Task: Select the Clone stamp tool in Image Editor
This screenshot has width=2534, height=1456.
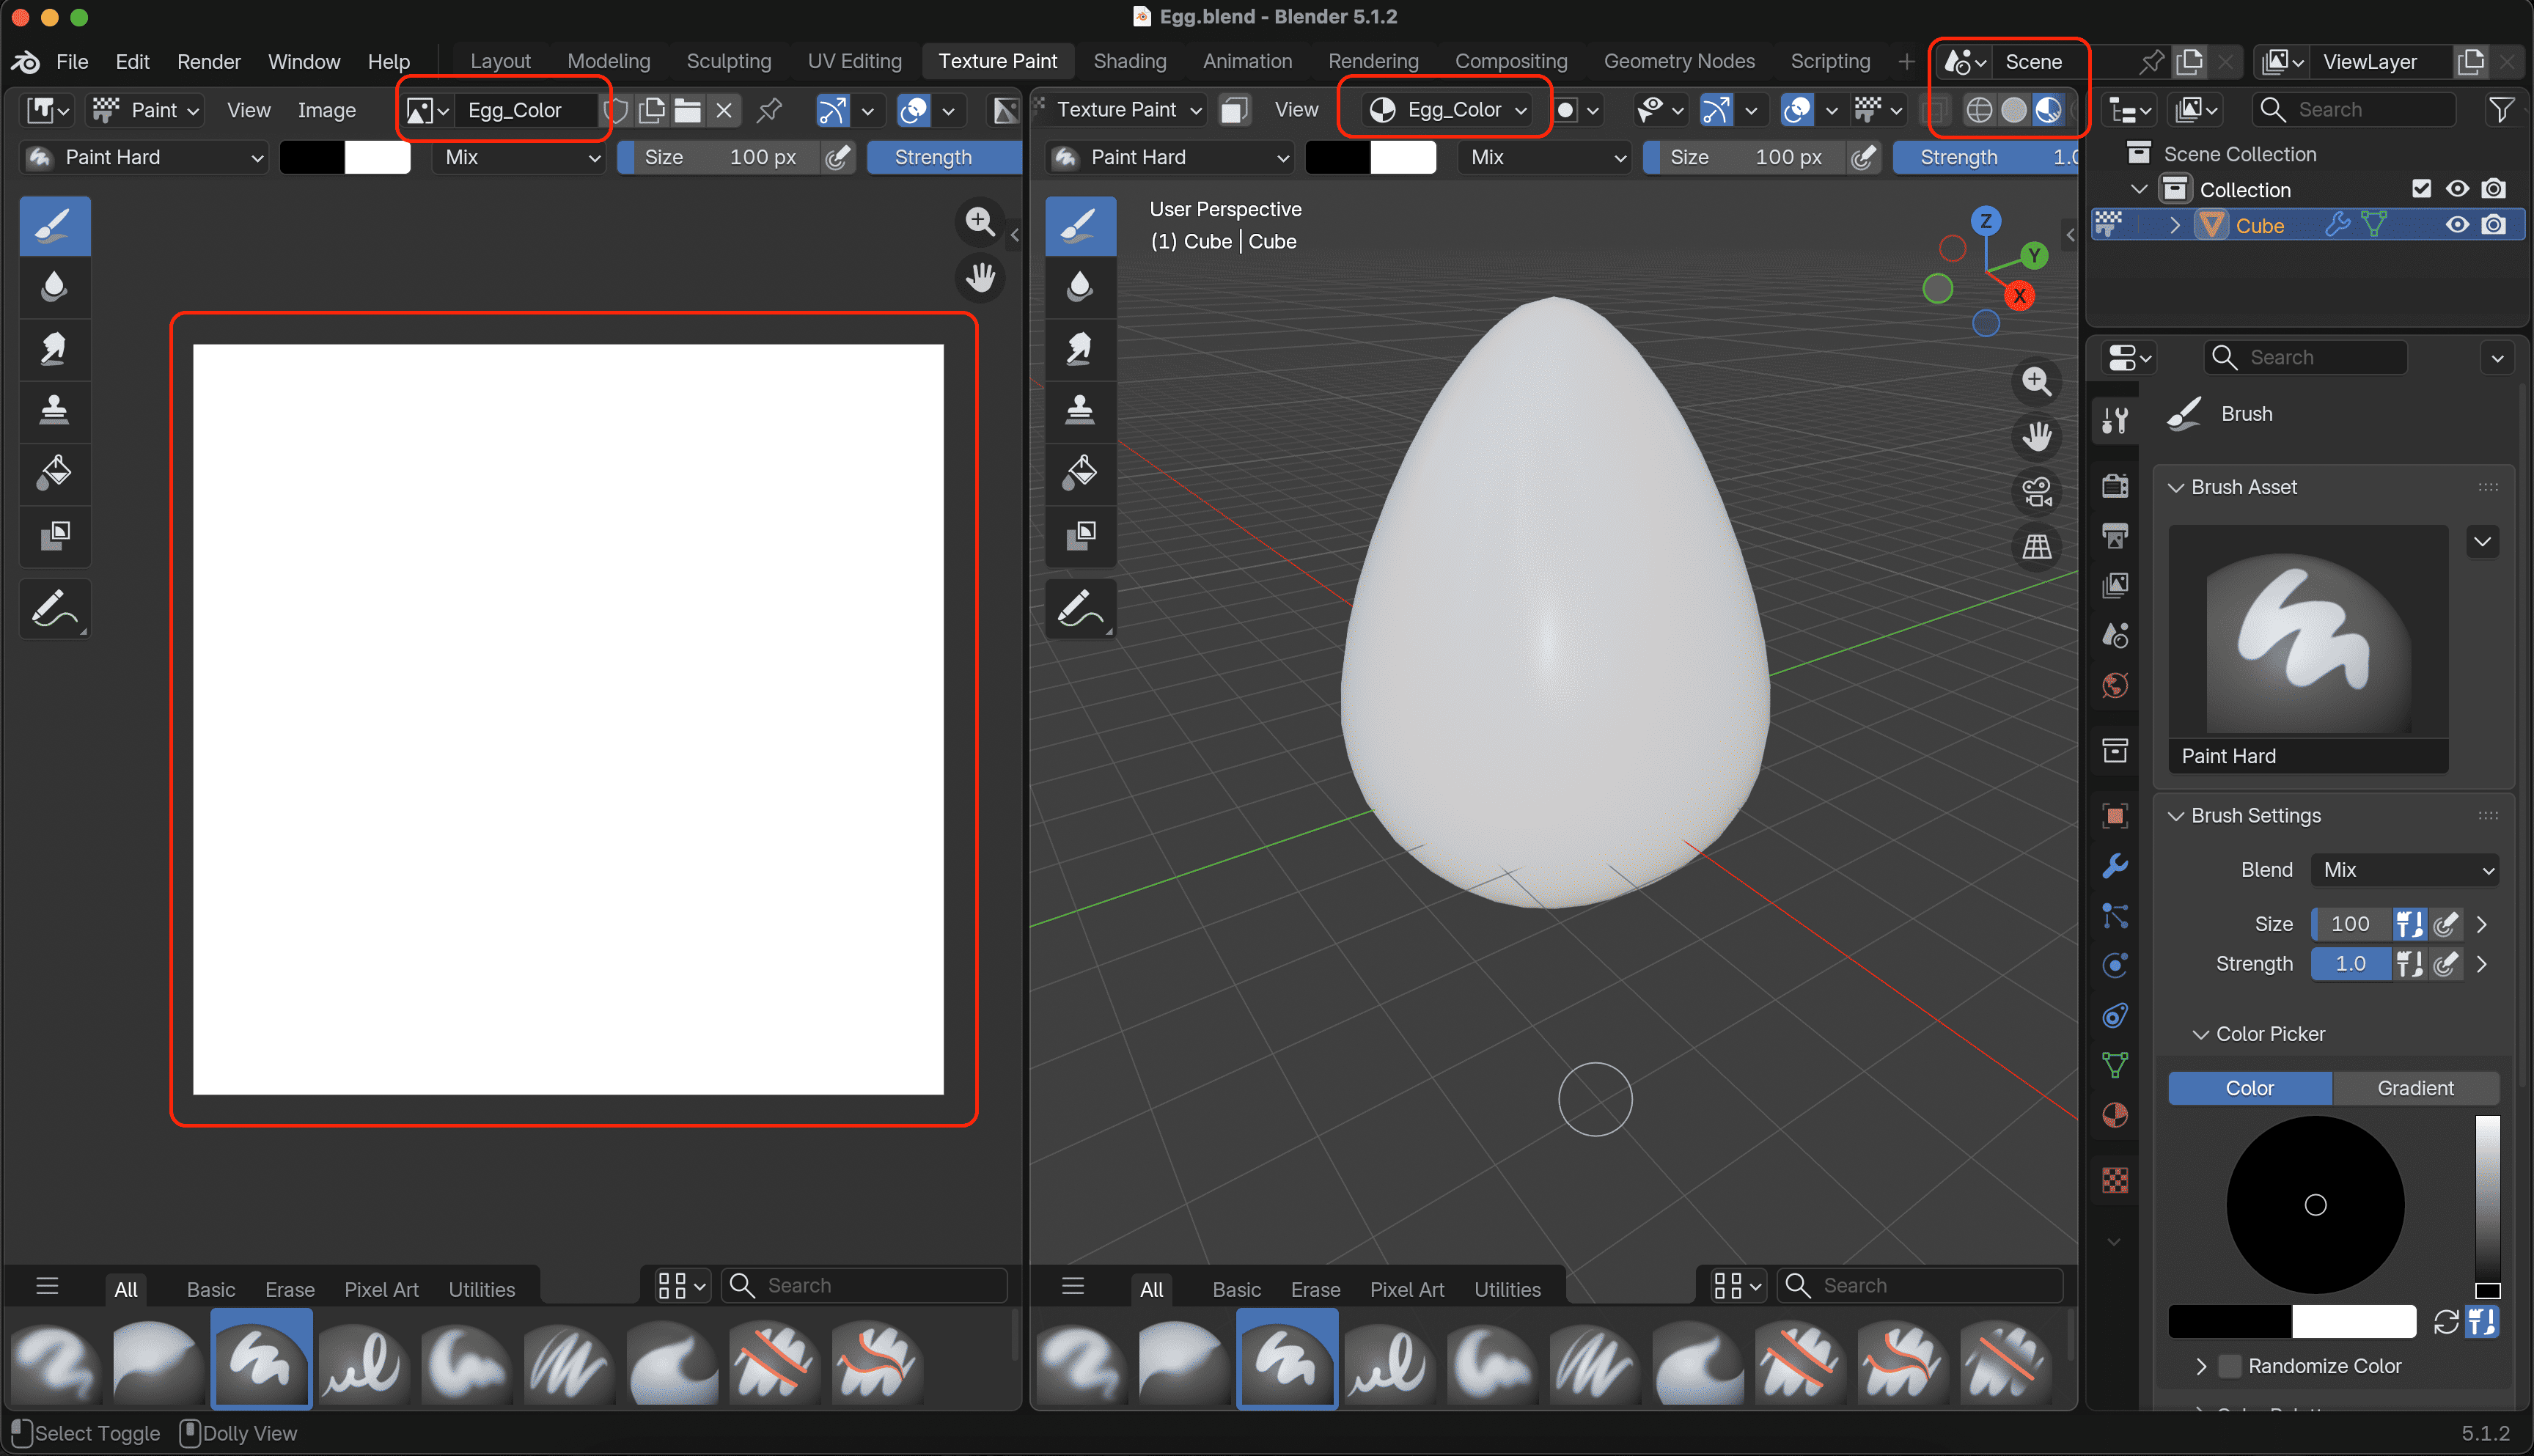Action: click(x=55, y=411)
